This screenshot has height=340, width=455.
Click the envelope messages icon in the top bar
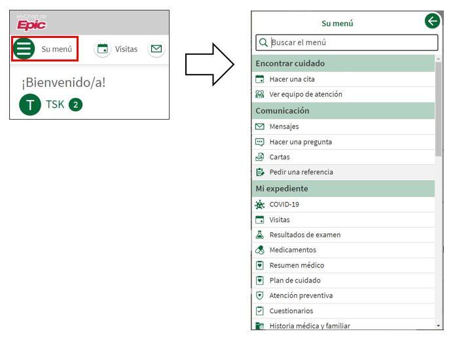(x=156, y=48)
